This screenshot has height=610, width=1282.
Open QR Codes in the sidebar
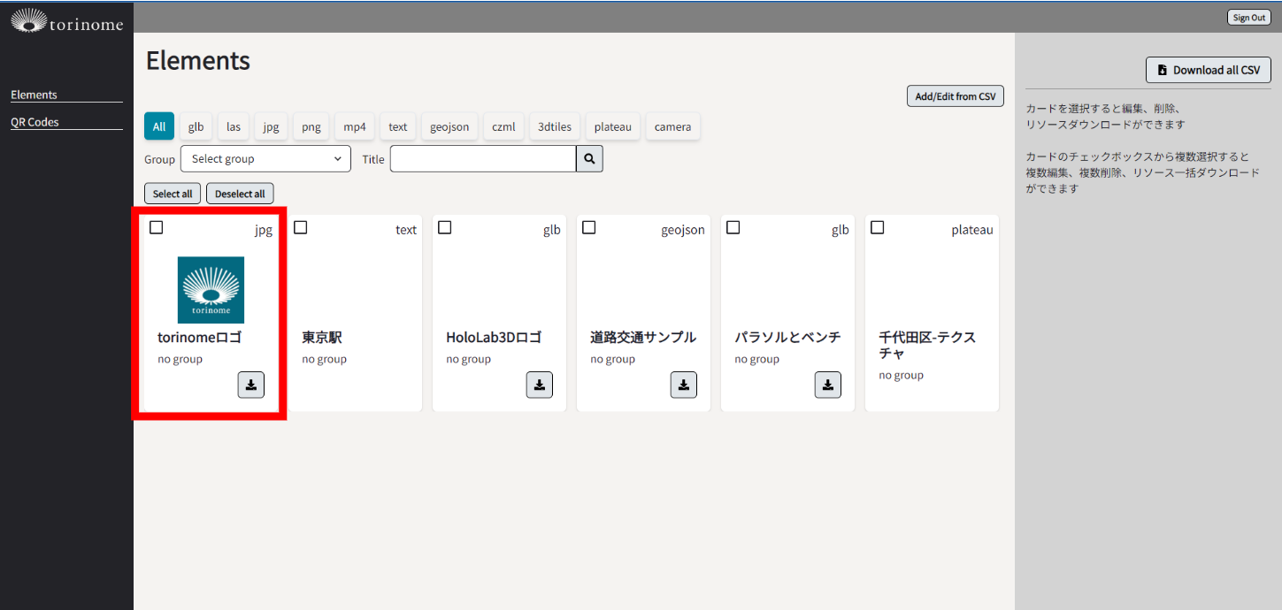35,122
